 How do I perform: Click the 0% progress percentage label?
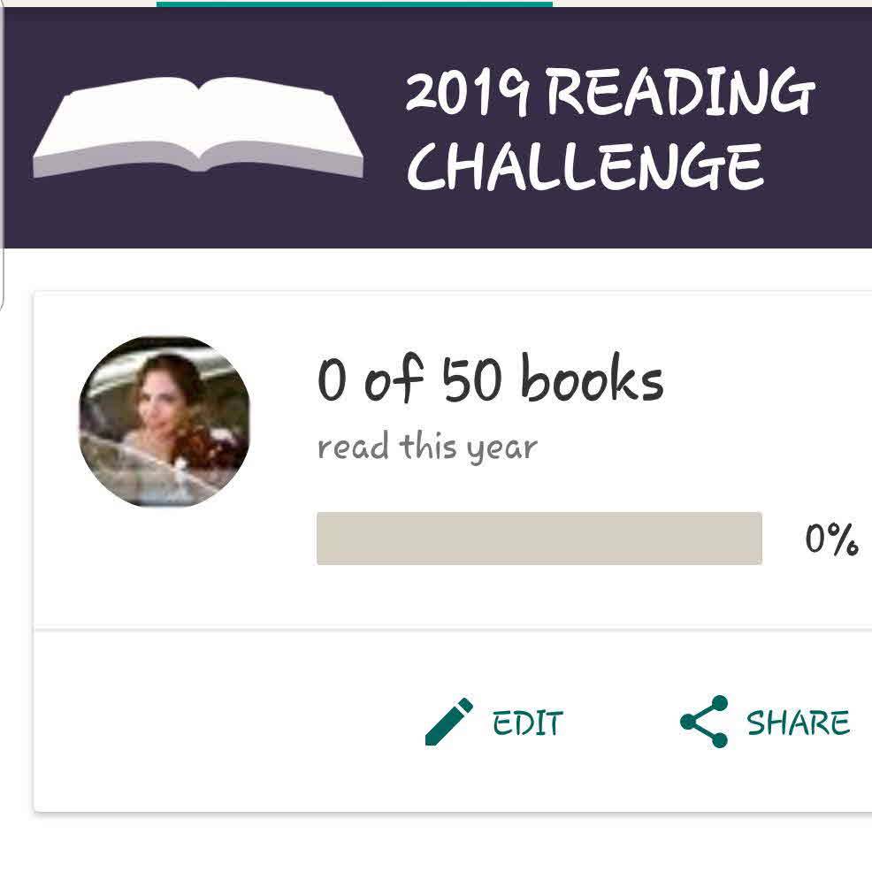click(x=830, y=538)
